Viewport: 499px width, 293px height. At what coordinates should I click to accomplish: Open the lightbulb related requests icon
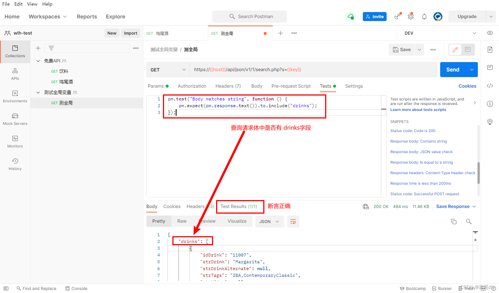click(x=490, y=121)
